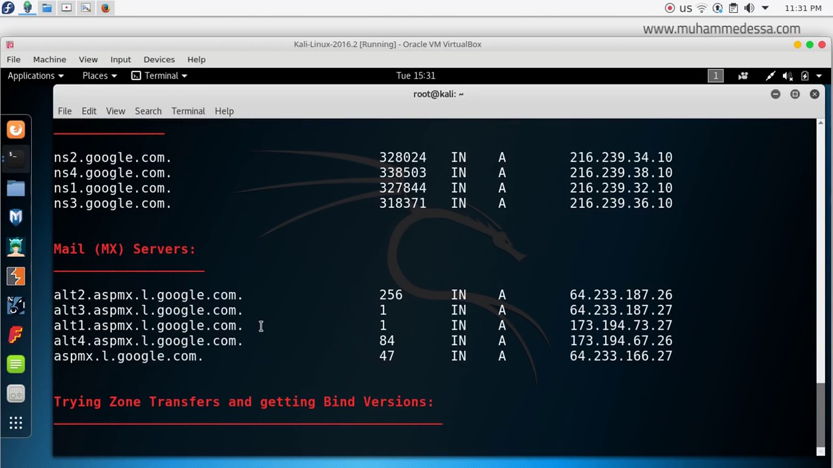This screenshot has height=468, width=833.
Task: Click TTL value 328024 in terminal
Action: [403, 158]
